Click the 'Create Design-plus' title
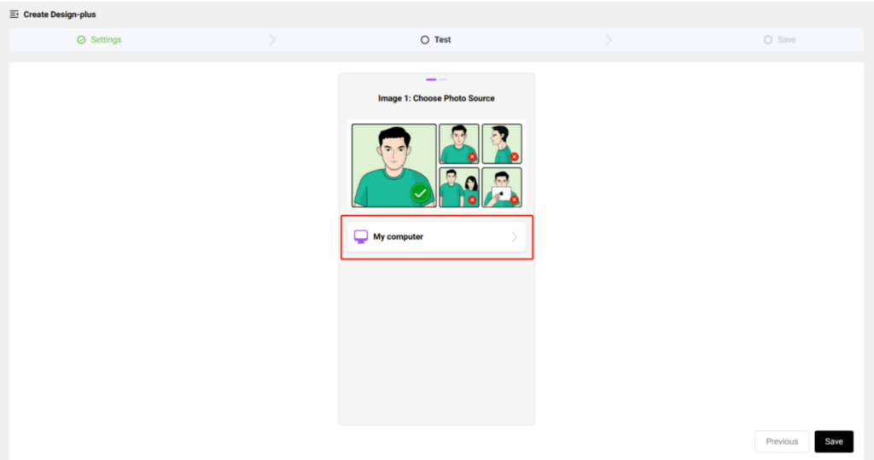Viewport: 874px width, 460px height. 60,15
